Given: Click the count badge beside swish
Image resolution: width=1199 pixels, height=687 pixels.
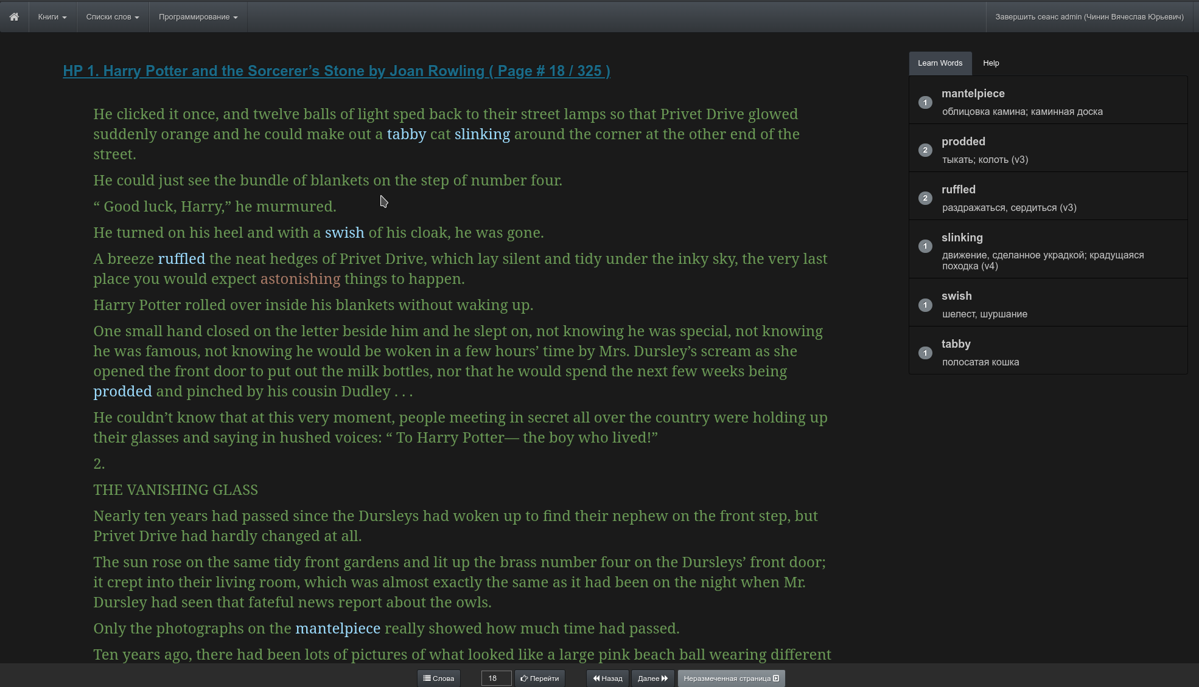Looking at the screenshot, I should tap(925, 305).
